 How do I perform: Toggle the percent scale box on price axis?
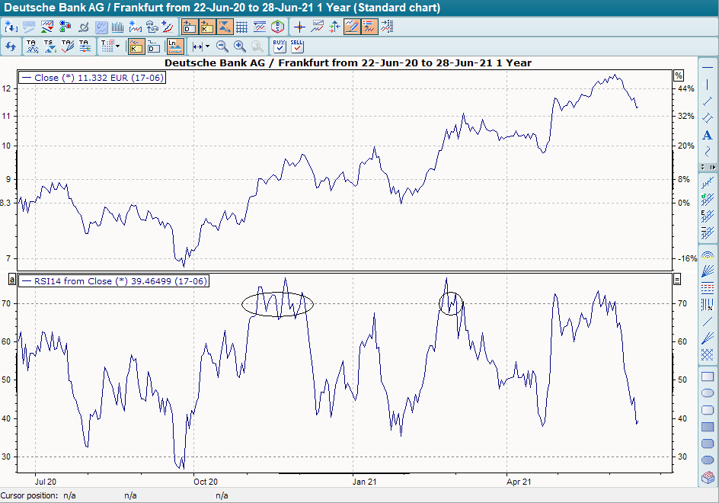pos(679,75)
